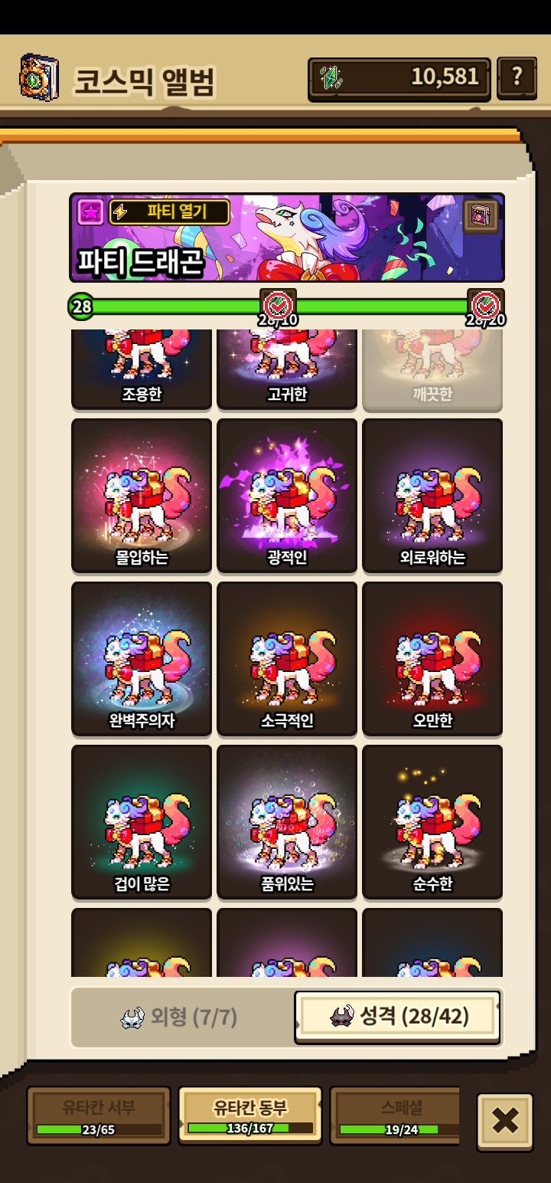Click the 28/10 reward checkmark marker
This screenshot has width=551, height=1183.
(278, 306)
